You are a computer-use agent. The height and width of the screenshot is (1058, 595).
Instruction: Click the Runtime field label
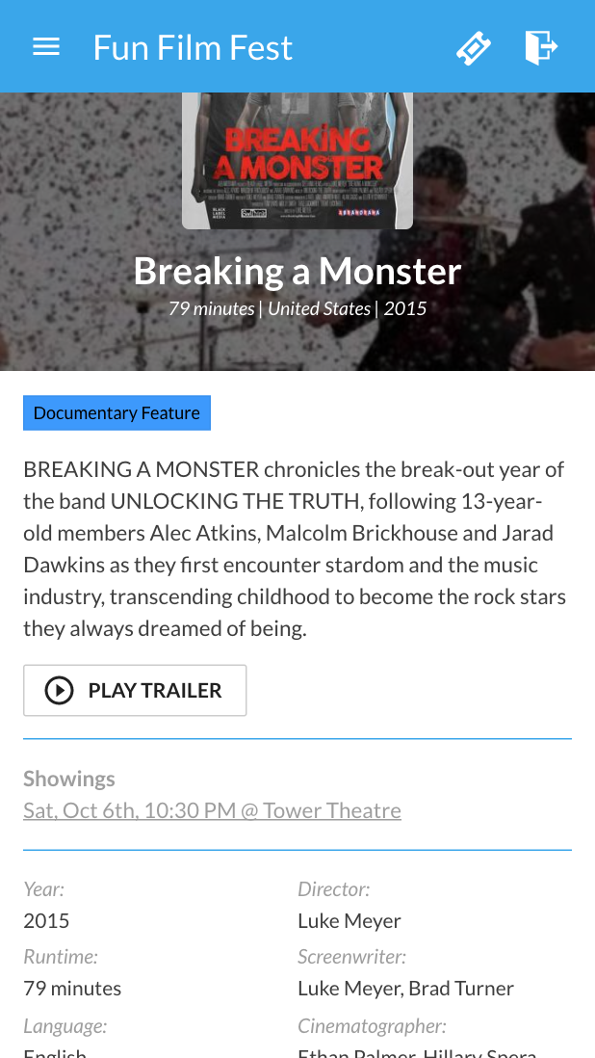point(61,957)
